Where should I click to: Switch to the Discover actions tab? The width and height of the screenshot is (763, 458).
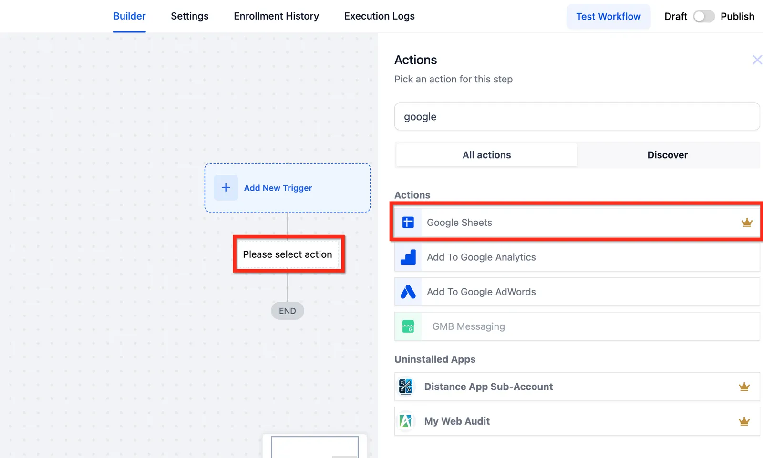[668, 155]
